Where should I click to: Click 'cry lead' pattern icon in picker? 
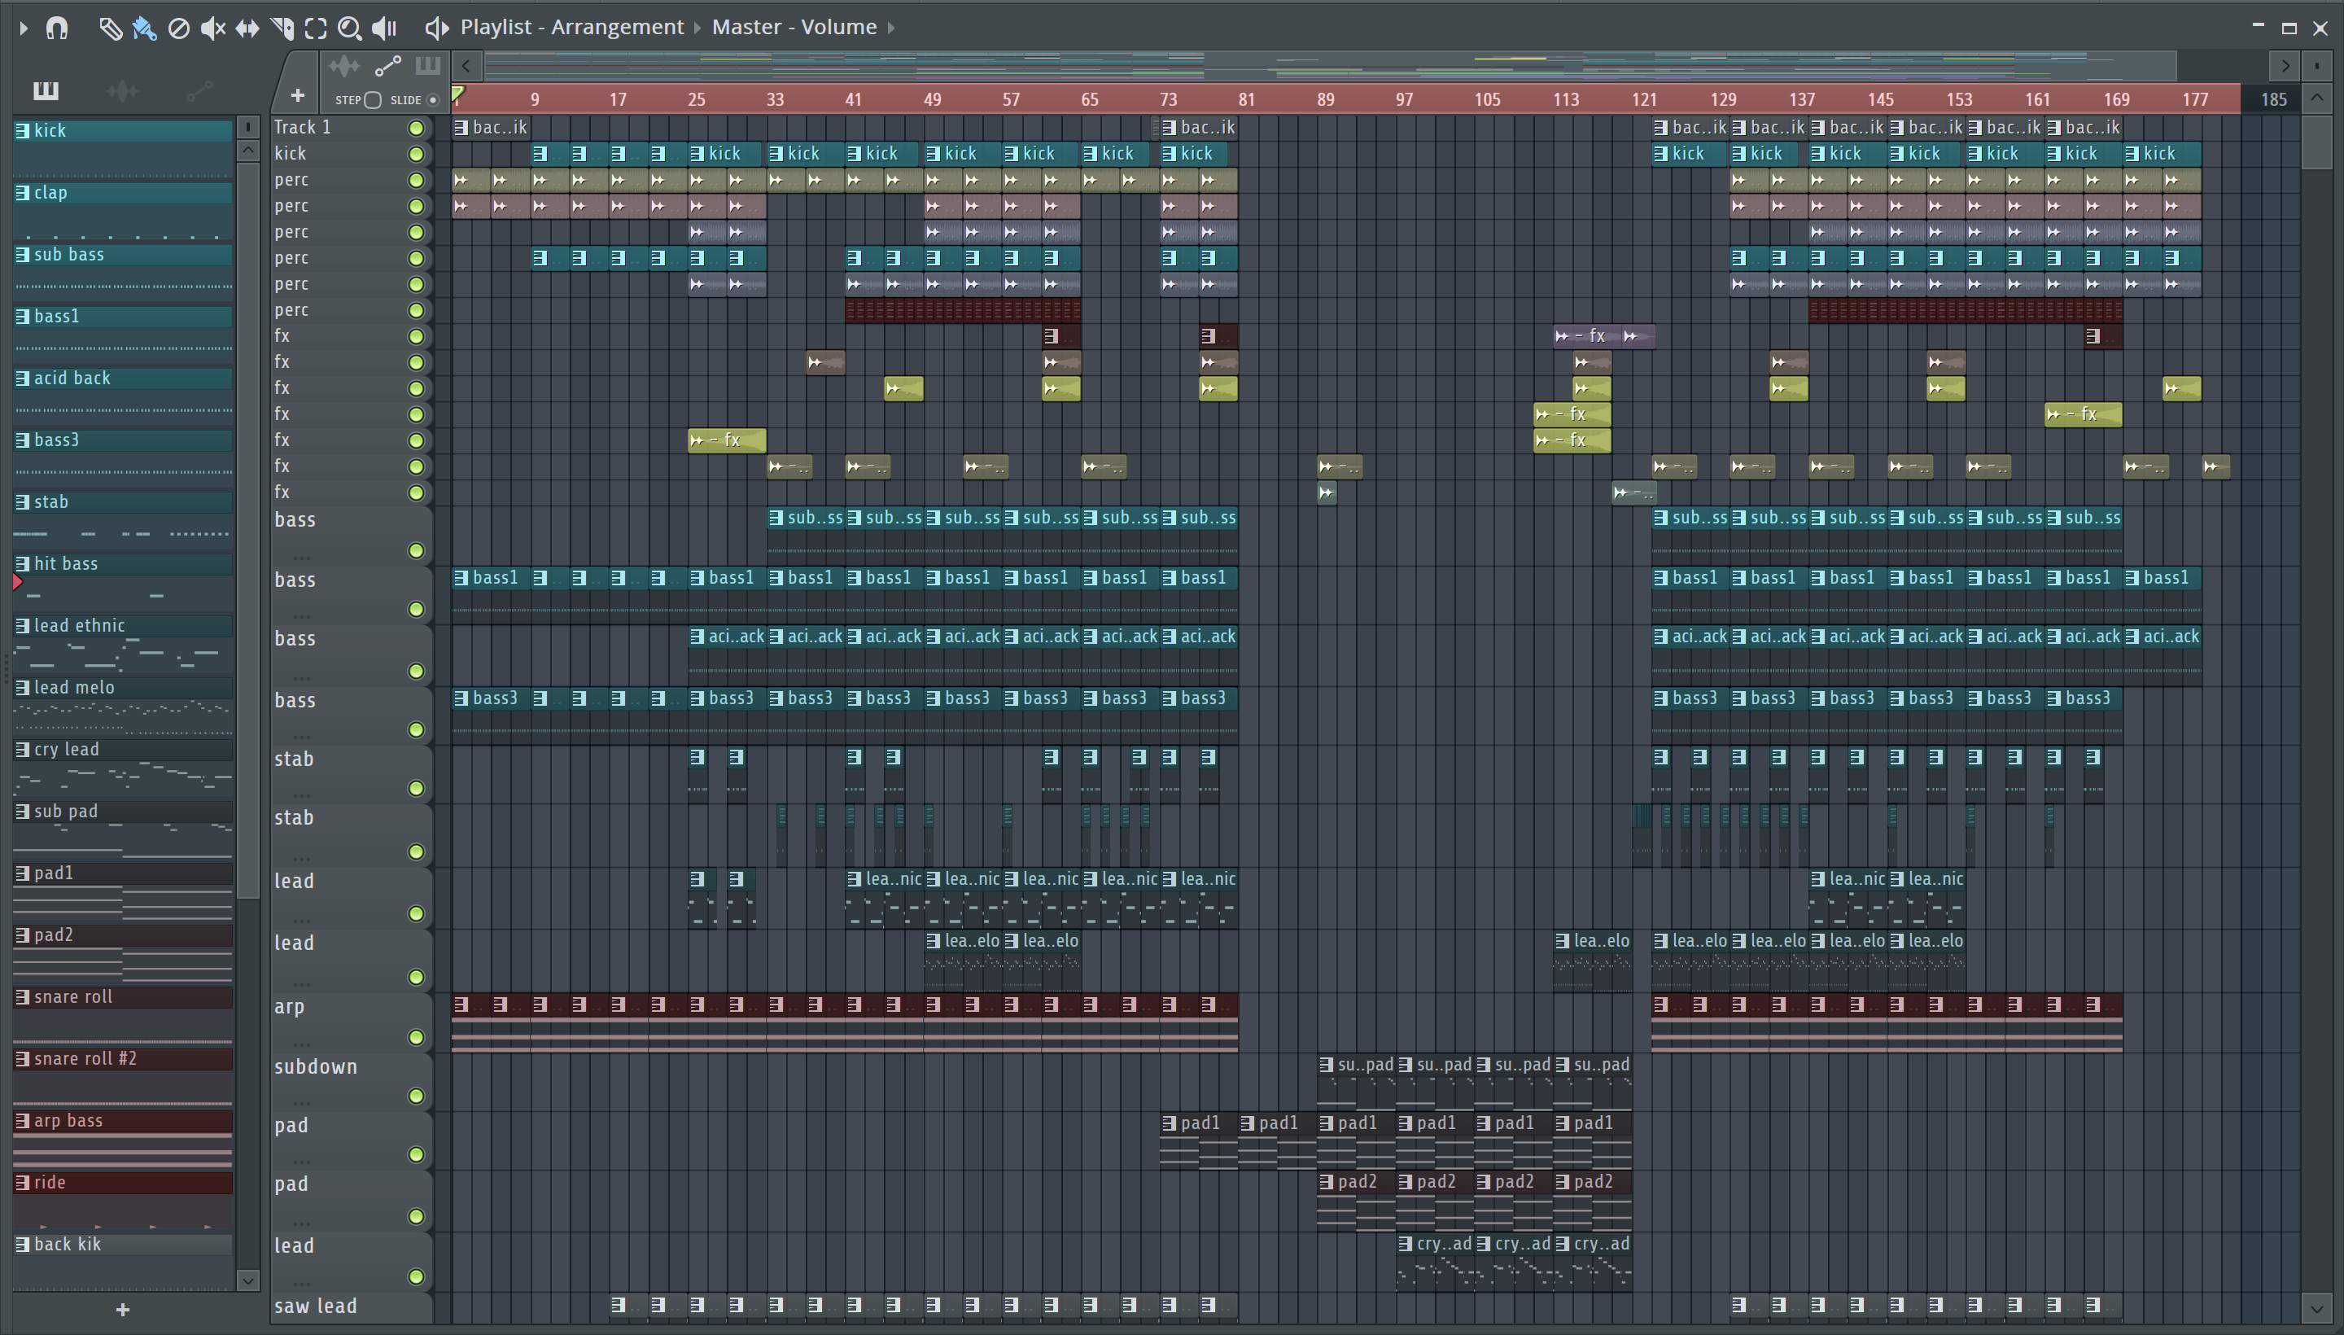pyautogui.click(x=23, y=749)
